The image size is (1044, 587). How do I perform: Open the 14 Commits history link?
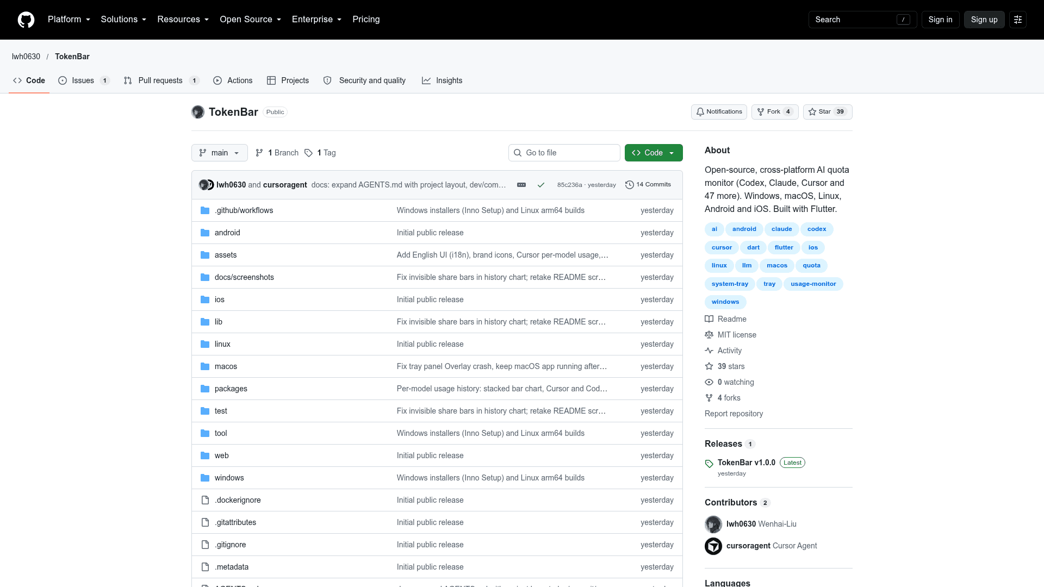tap(648, 185)
